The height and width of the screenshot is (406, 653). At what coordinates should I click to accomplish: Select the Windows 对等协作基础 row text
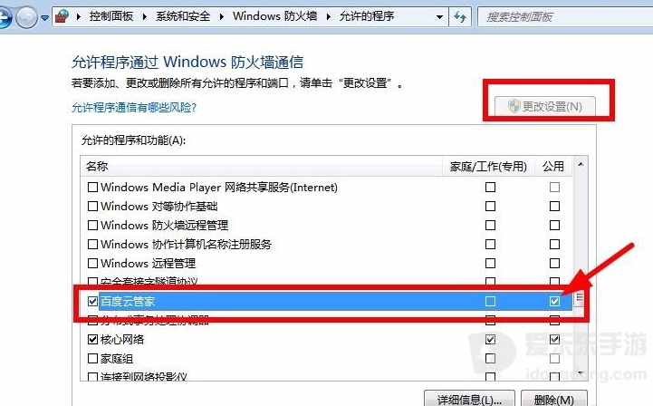point(159,207)
